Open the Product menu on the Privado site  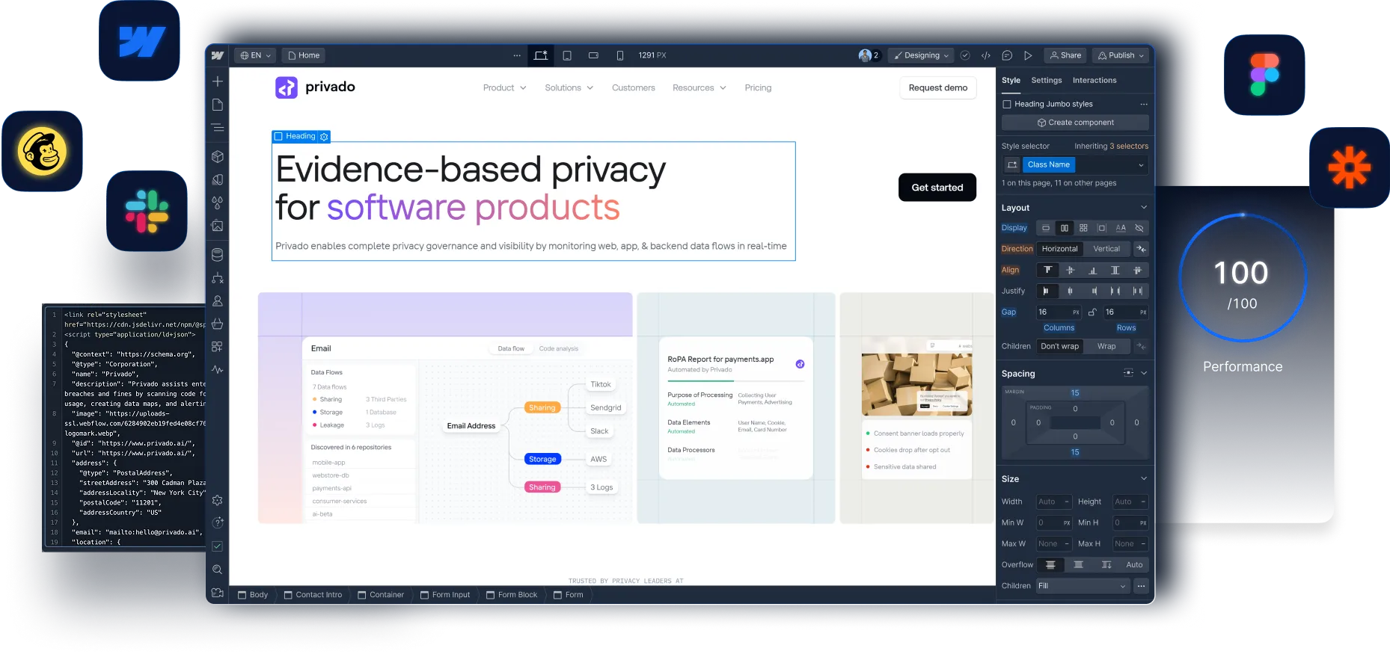(504, 88)
